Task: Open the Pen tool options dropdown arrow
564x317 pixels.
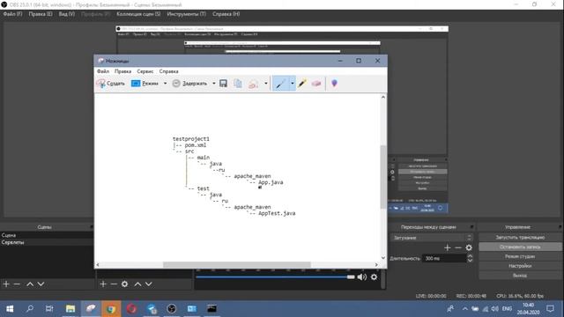Action: 292,84
